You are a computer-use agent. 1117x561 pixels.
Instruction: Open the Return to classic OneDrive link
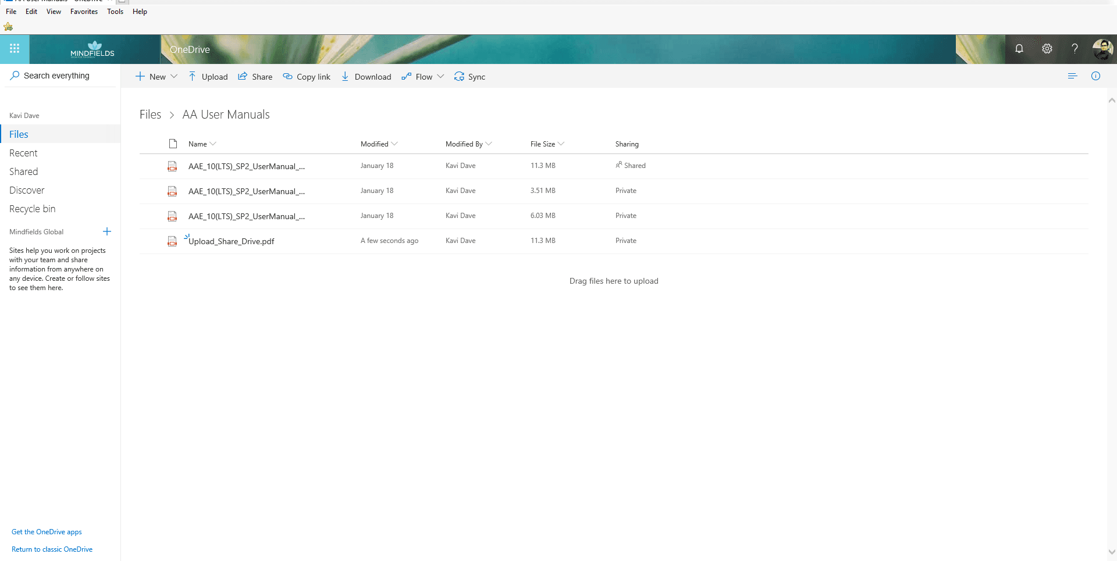click(52, 549)
